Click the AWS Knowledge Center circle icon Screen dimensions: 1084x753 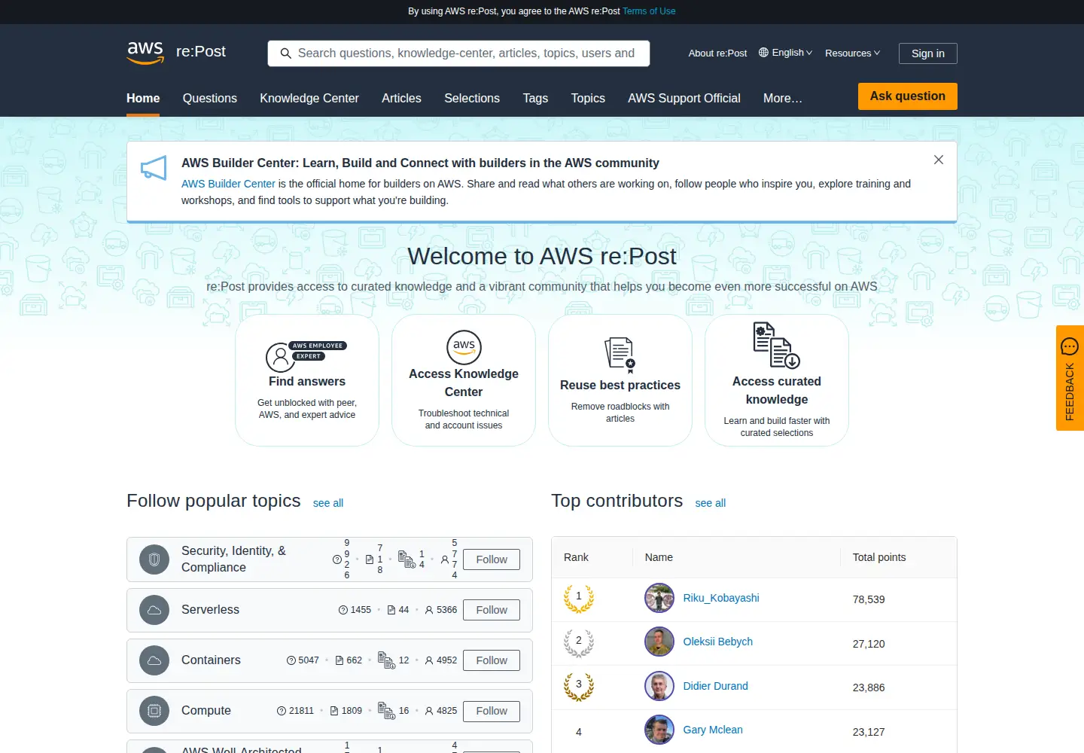pyautogui.click(x=464, y=348)
